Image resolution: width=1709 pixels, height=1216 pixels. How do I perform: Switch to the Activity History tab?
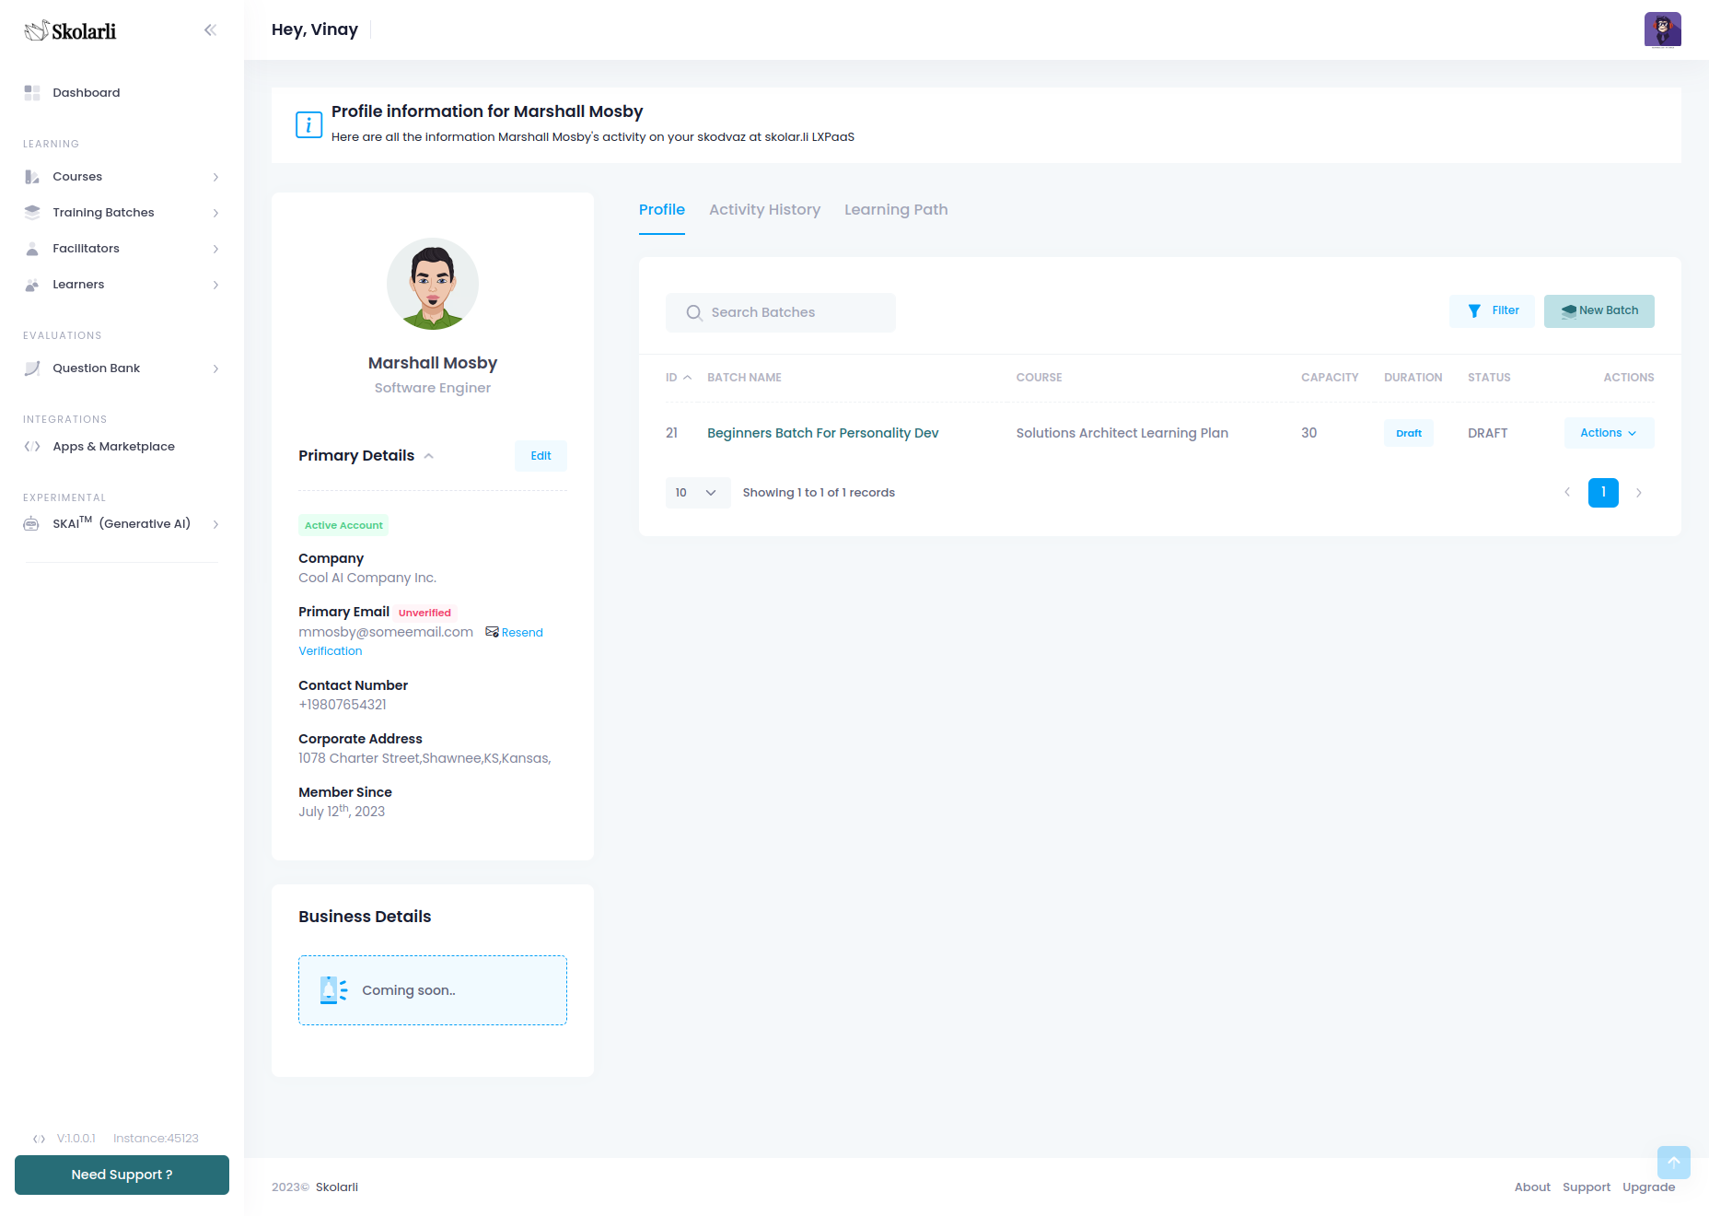pyautogui.click(x=764, y=210)
